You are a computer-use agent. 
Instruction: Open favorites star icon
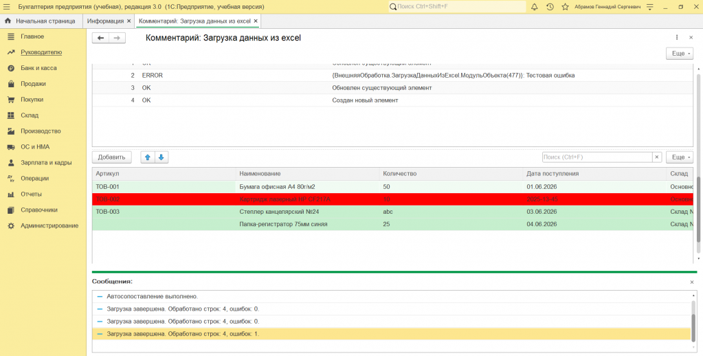click(x=566, y=7)
